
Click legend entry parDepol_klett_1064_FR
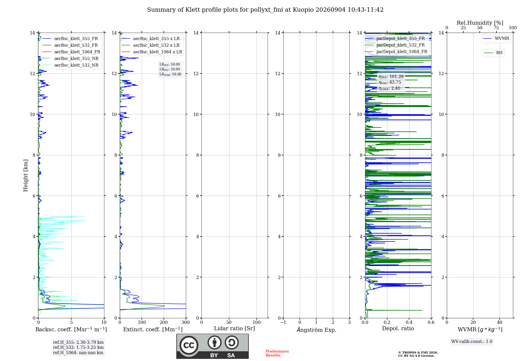click(402, 51)
